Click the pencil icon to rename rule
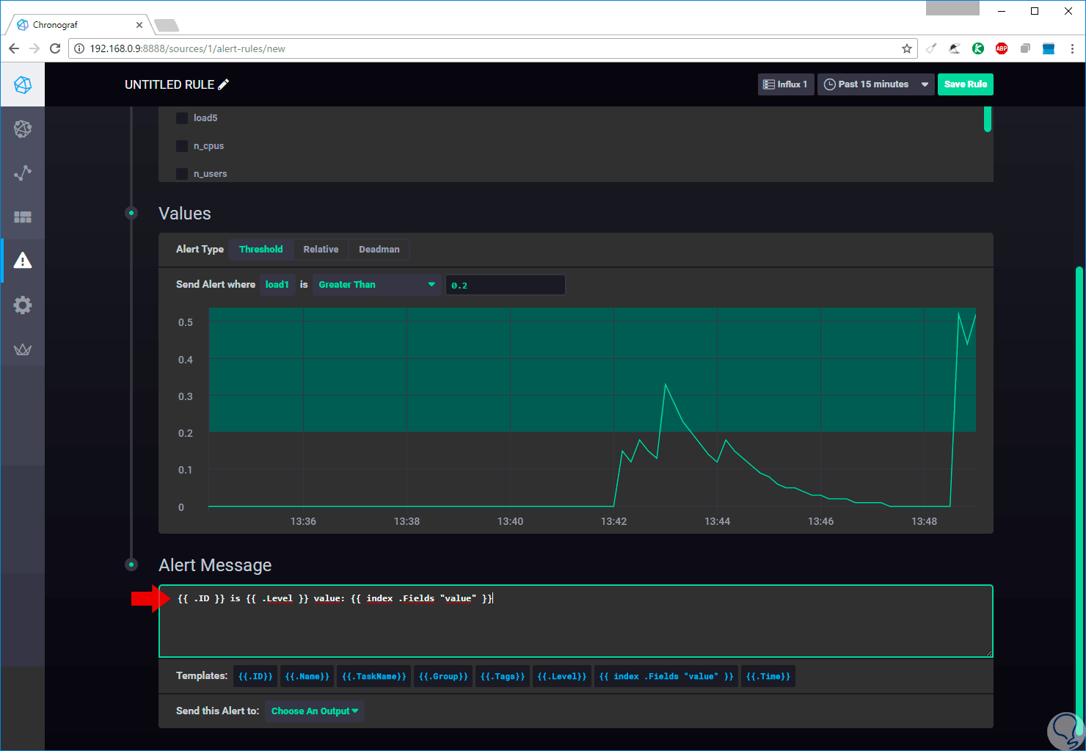The height and width of the screenshot is (751, 1086). 224,84
